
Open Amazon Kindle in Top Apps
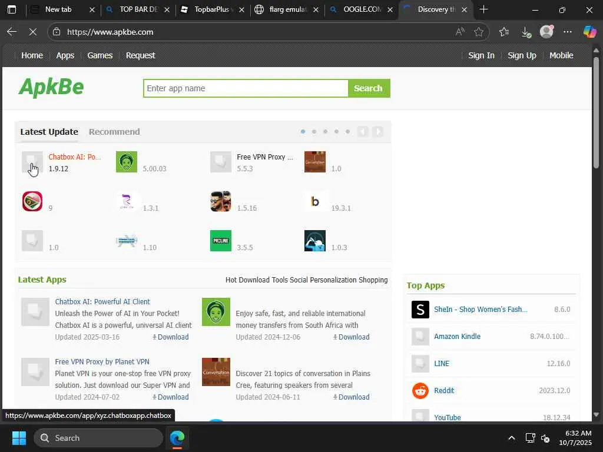457,336
